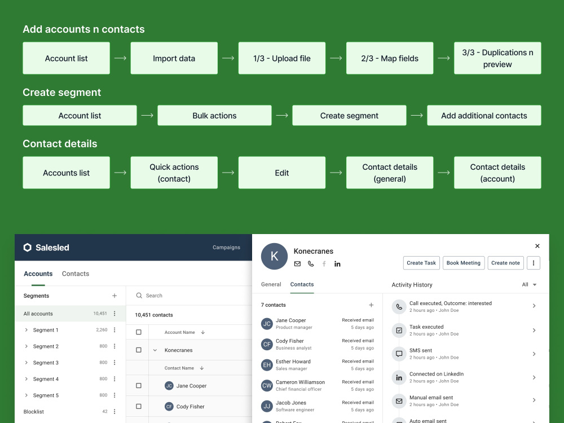This screenshot has width=564, height=423.
Task: Close the Konecranes detail panel
Action: tap(537, 246)
